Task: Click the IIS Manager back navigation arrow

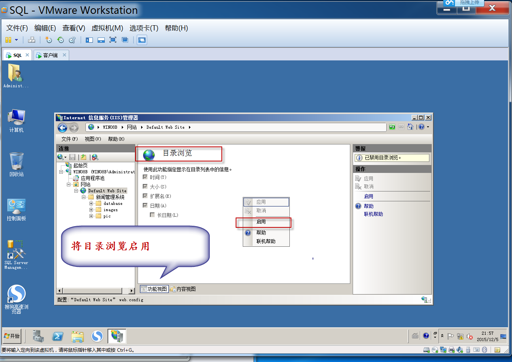Action: click(x=62, y=128)
